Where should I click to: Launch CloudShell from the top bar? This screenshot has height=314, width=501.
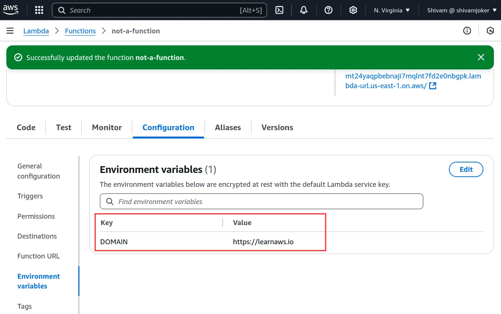click(x=279, y=10)
